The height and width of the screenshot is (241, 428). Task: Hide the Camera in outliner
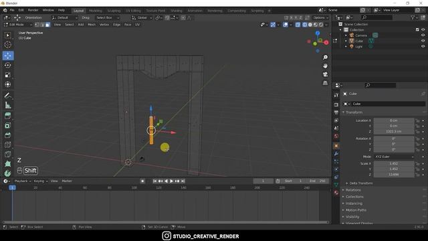[x=423, y=35]
